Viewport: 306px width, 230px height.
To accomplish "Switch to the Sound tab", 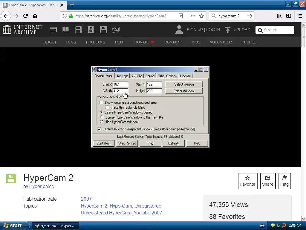I will click(x=150, y=76).
